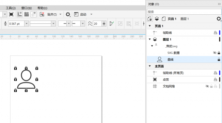Toggle the show object properties view icon
The width and height of the screenshot is (222, 123).
coord(150,19)
